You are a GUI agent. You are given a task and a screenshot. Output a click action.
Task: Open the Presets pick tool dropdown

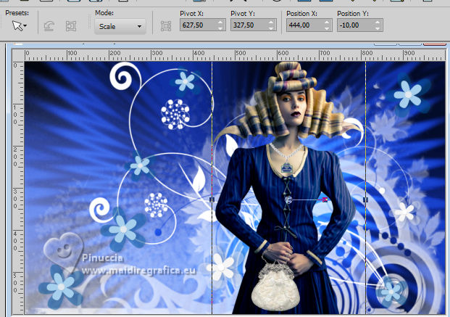[20, 26]
